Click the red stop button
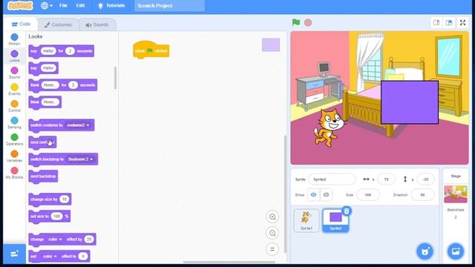Image resolution: width=475 pixels, height=267 pixels. (308, 23)
